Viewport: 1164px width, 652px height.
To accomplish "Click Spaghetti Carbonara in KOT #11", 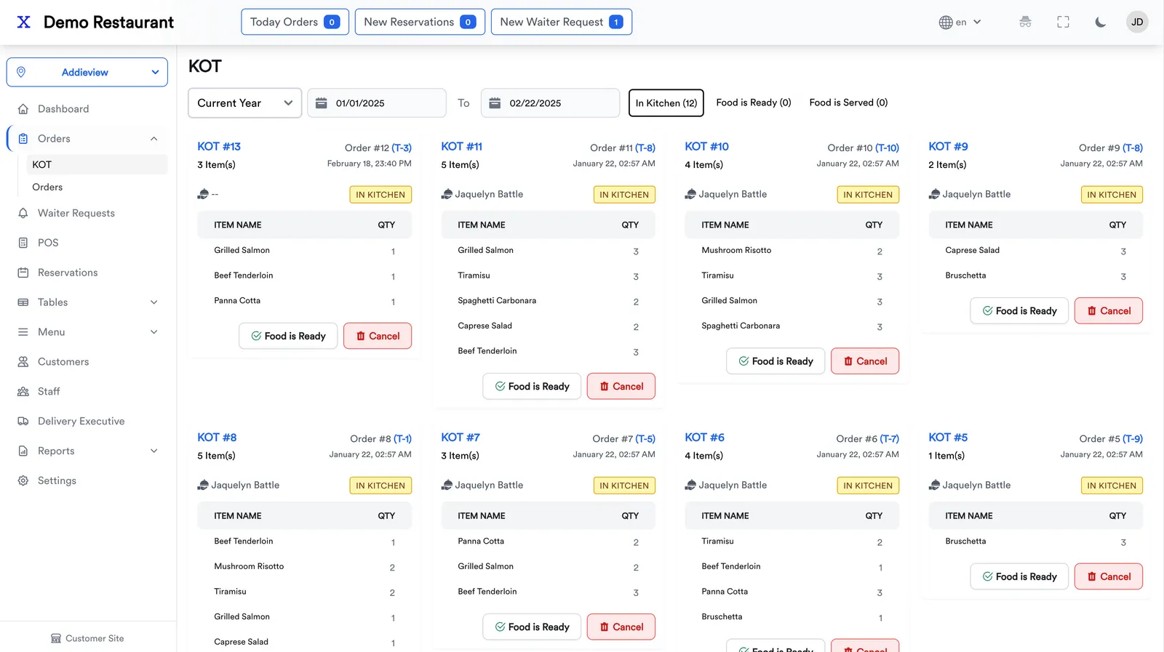I will (497, 300).
